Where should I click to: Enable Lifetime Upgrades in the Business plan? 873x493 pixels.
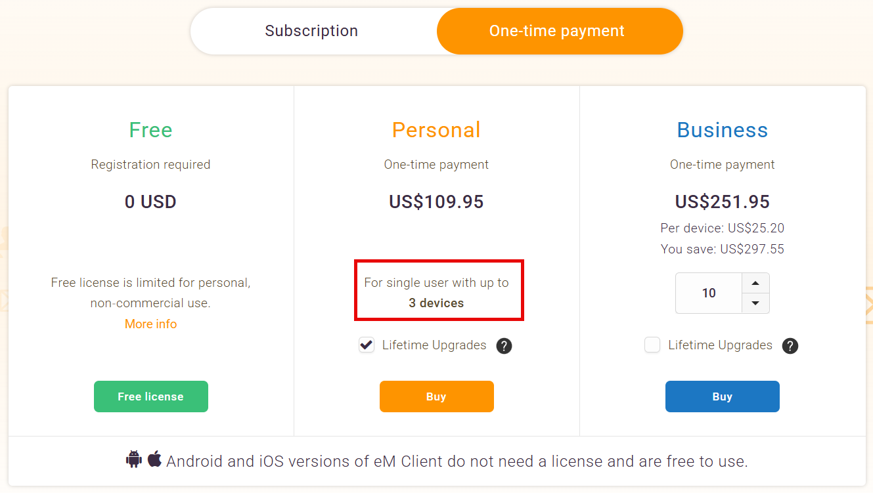652,345
